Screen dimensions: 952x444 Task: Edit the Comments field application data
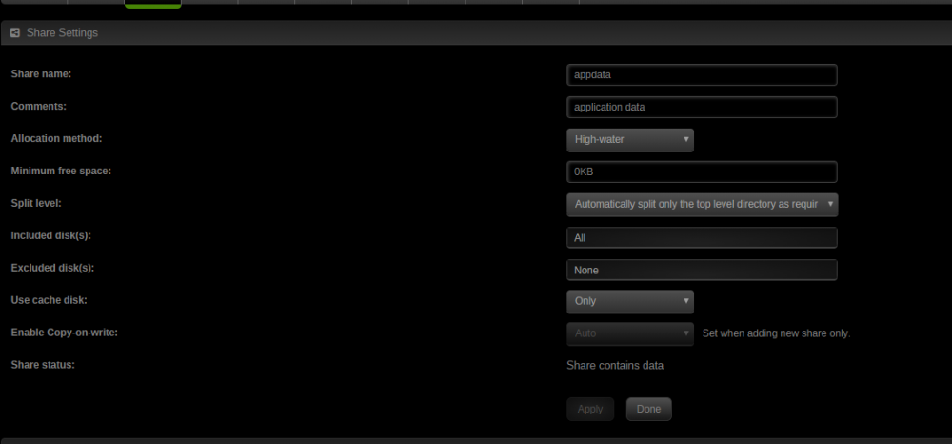[702, 107]
